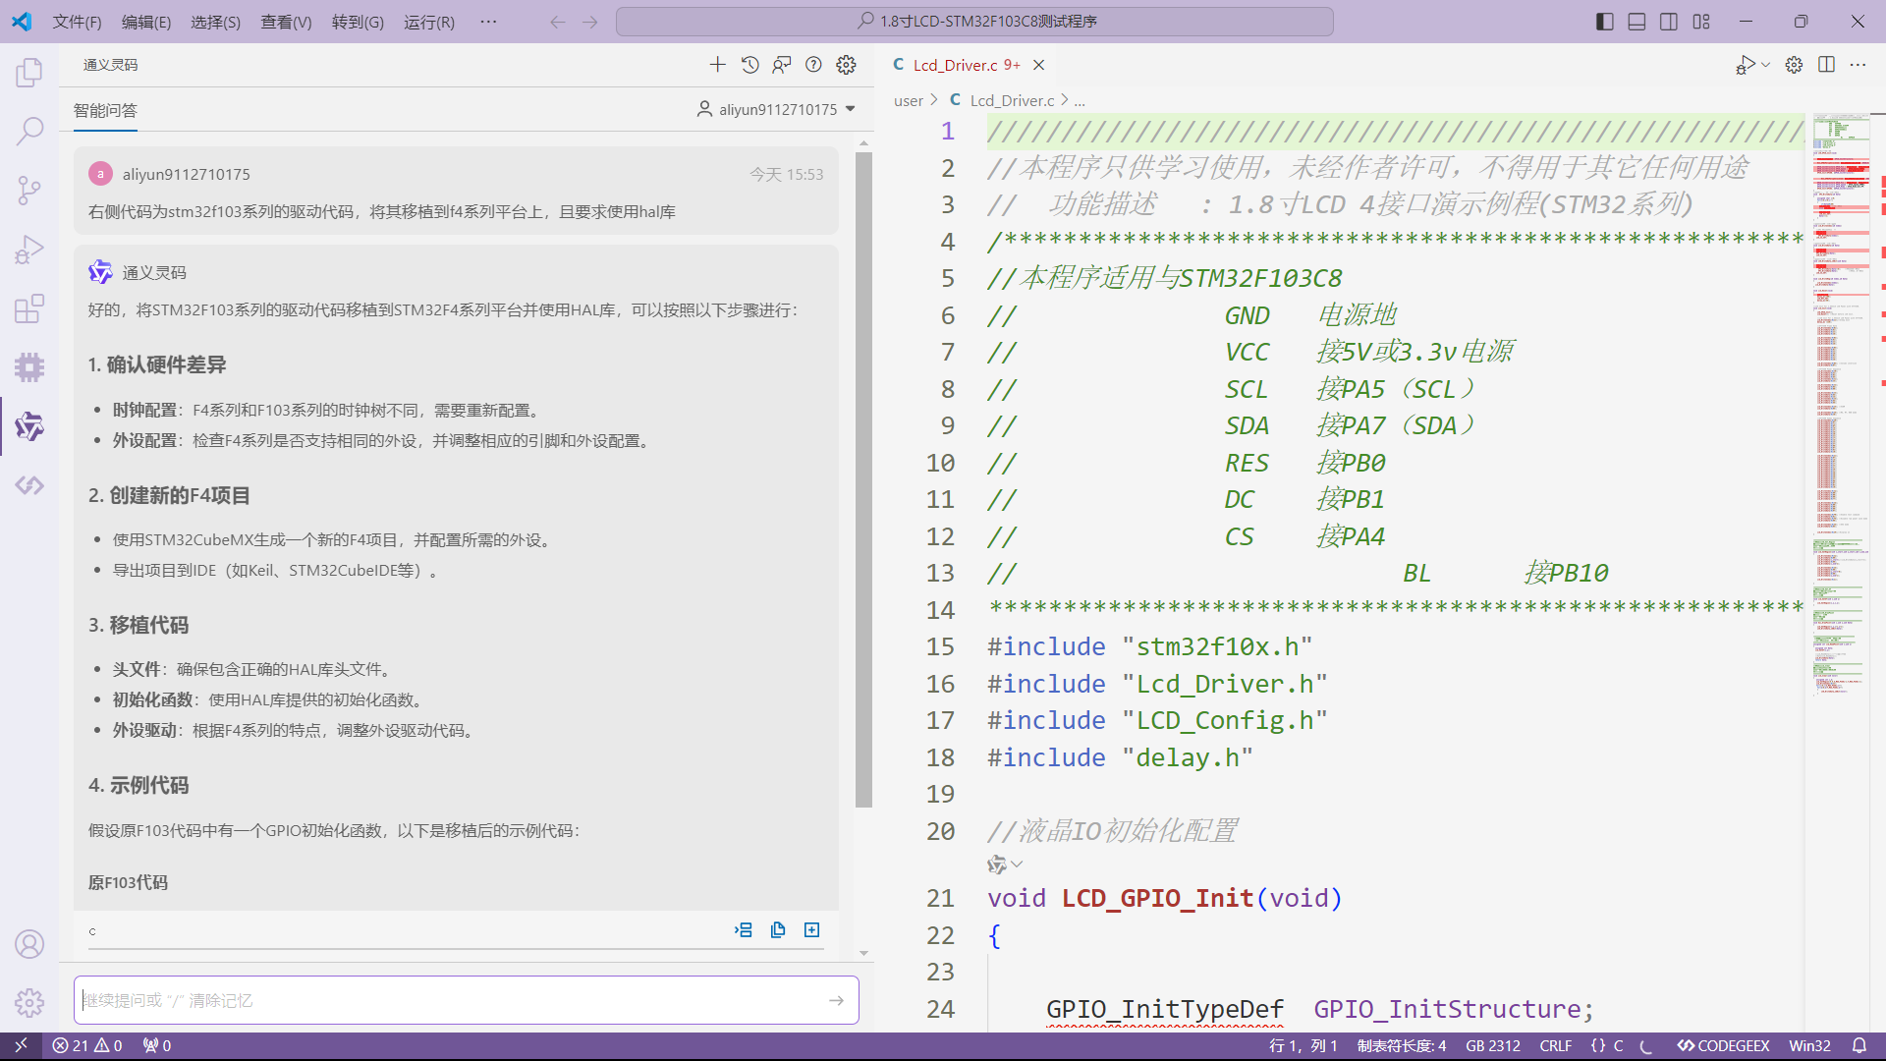Open 文件(F) menu
This screenshot has width=1886, height=1061.
click(x=77, y=22)
